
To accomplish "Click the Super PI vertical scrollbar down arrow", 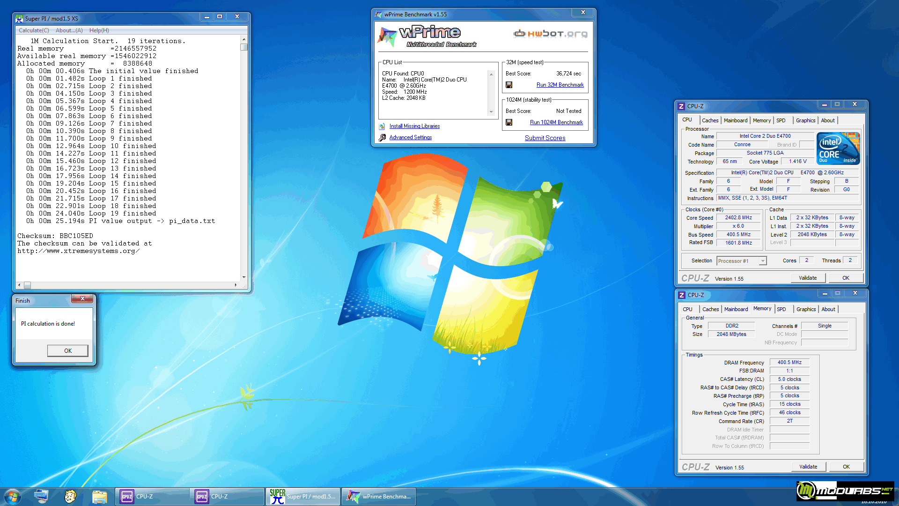I will 244,277.
